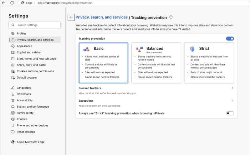250x155 pixels.
Task: Click 'Allow all trackers on sites you choose'
Action: pyautogui.click(x=99, y=106)
